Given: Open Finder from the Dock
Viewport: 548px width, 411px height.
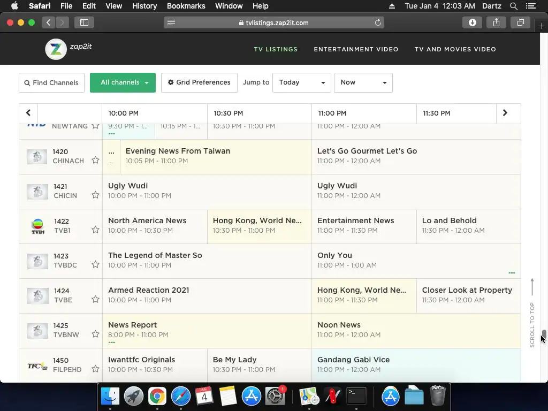Looking at the screenshot, I should click(110, 397).
